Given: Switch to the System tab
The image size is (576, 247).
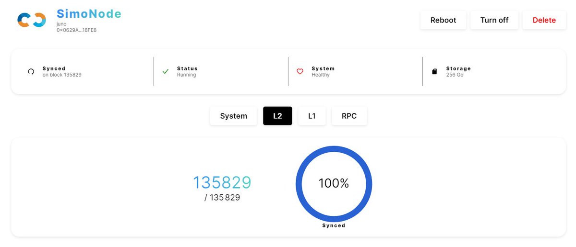Looking at the screenshot, I should (234, 116).
